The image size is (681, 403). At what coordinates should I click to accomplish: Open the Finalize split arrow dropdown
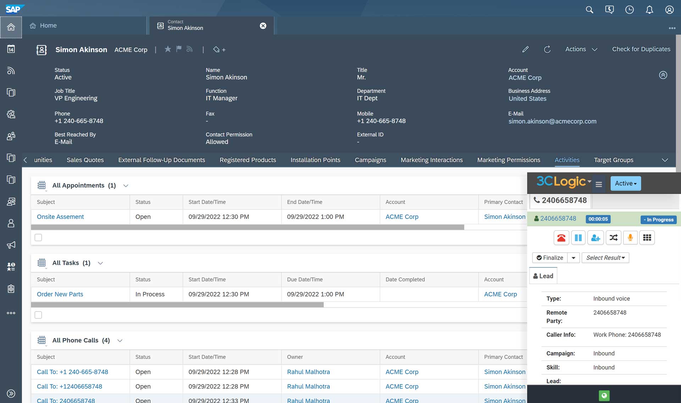click(574, 258)
